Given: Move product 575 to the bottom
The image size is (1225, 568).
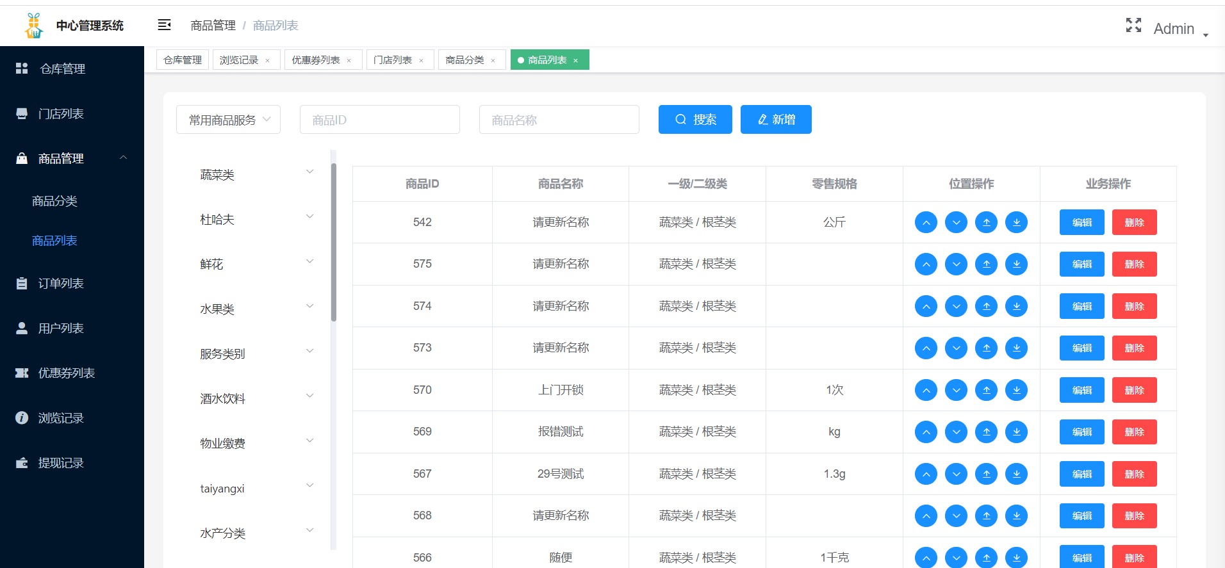Looking at the screenshot, I should (1016, 264).
